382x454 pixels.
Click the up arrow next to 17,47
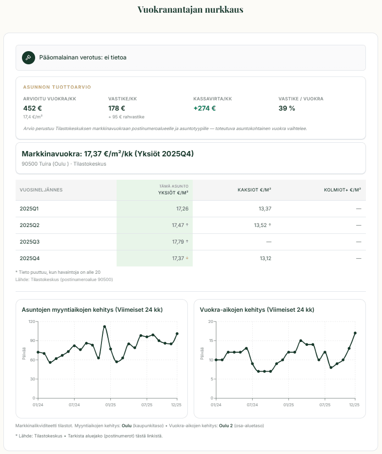pyautogui.click(x=187, y=225)
